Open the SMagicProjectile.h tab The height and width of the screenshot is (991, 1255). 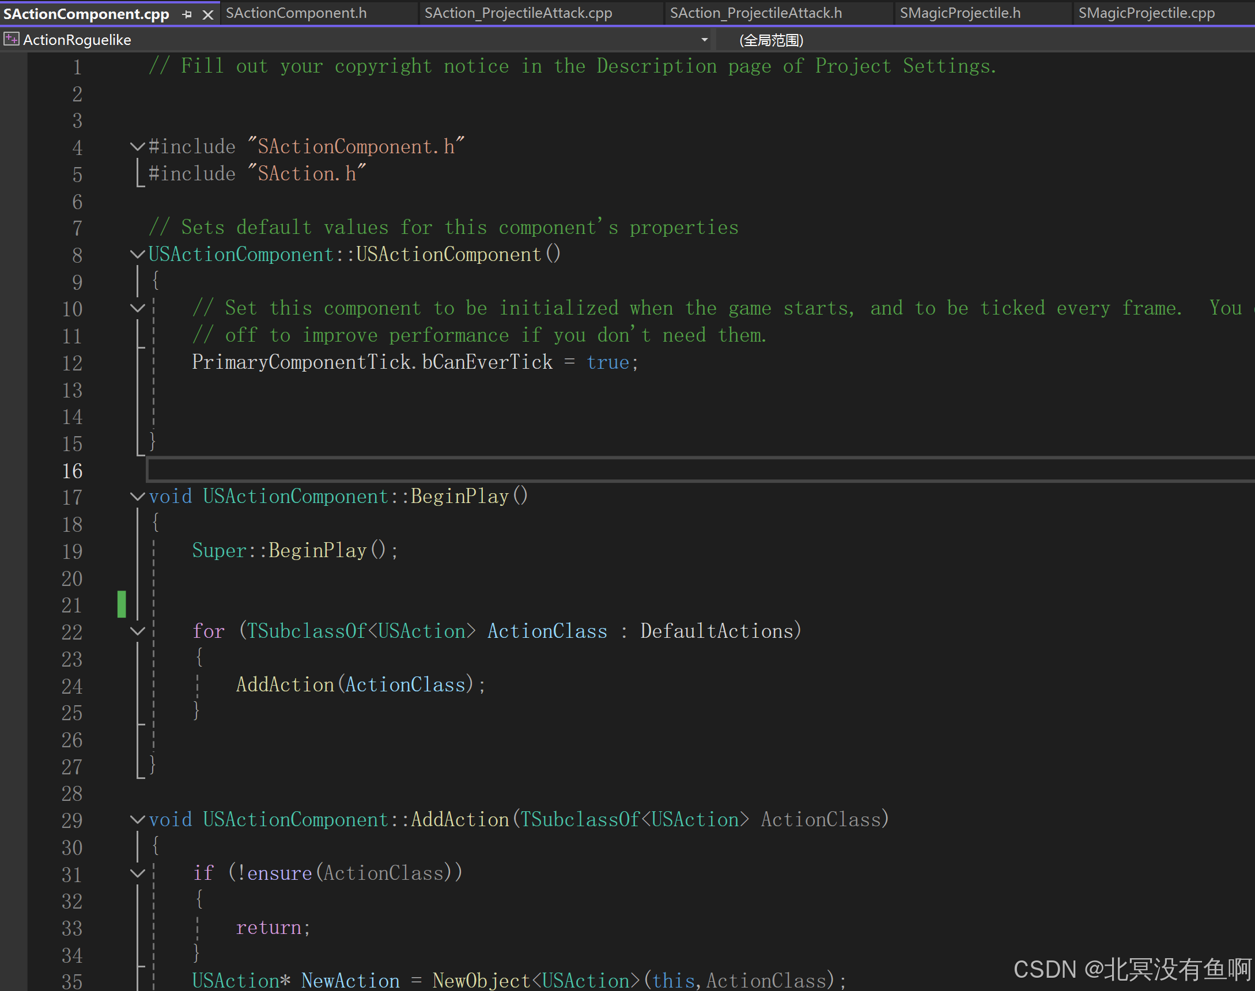(x=959, y=13)
